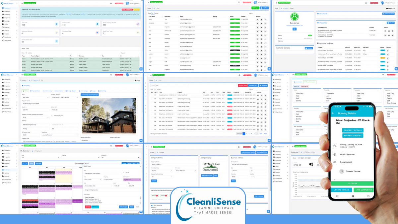This screenshot has width=398, height=224.
Task: Open the Host filter dropdown on My Calendar
Action: (x=40, y=157)
